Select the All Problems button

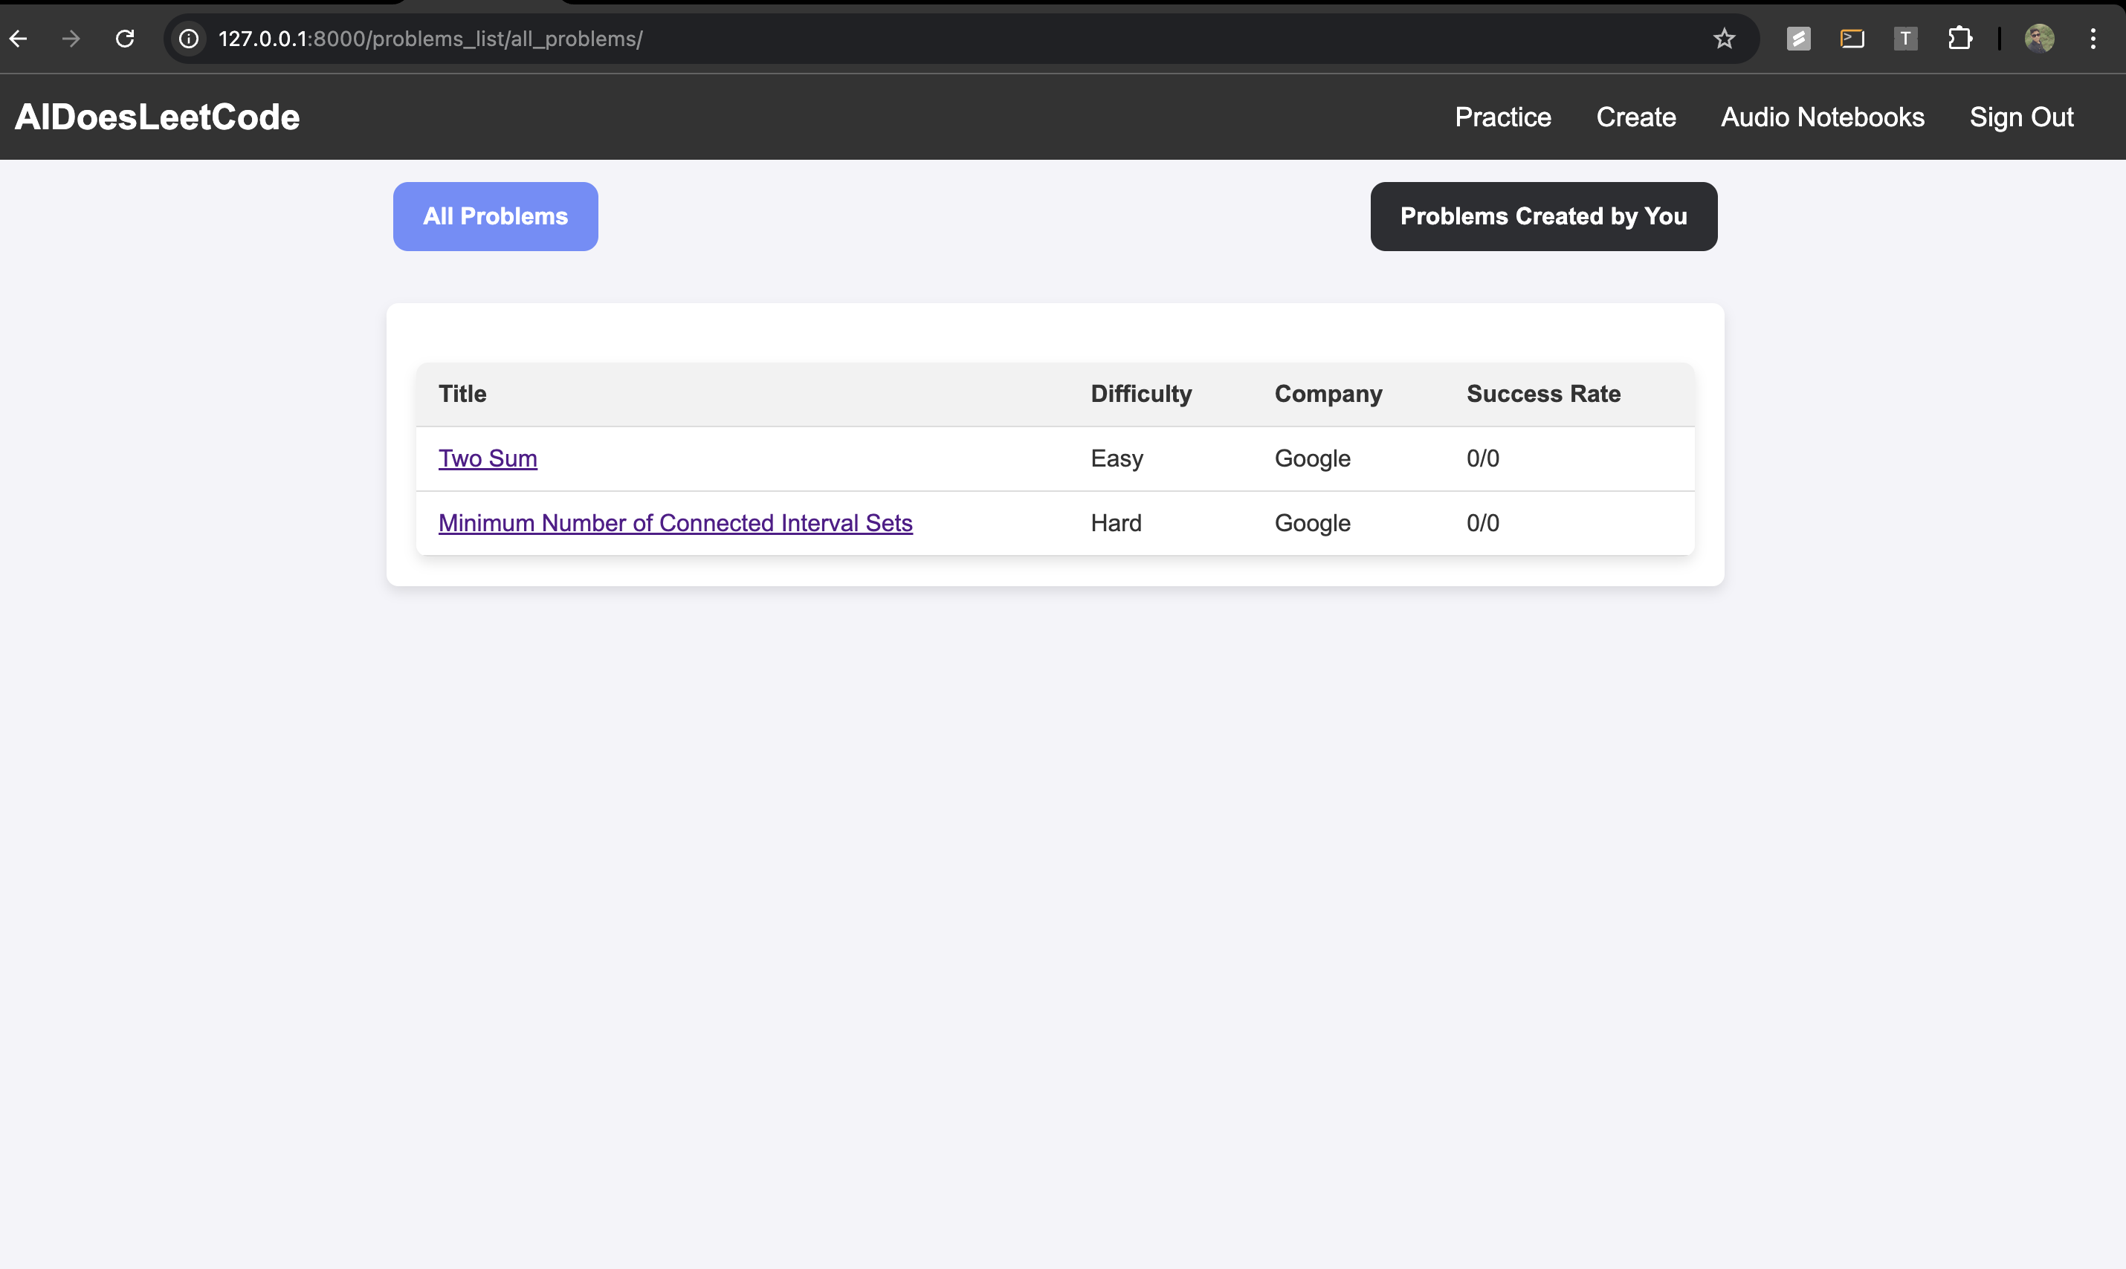pos(495,216)
